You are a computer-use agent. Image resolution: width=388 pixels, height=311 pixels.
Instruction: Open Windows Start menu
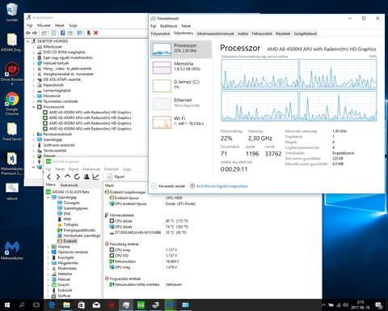[7, 305]
